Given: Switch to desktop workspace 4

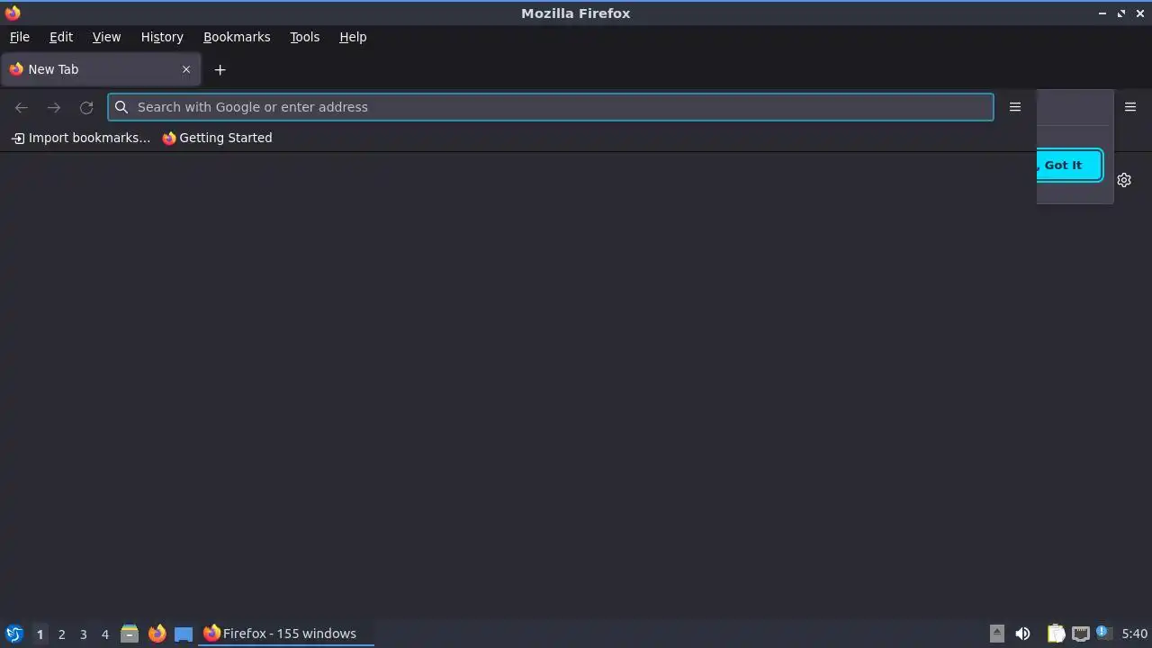Looking at the screenshot, I should click(x=105, y=634).
